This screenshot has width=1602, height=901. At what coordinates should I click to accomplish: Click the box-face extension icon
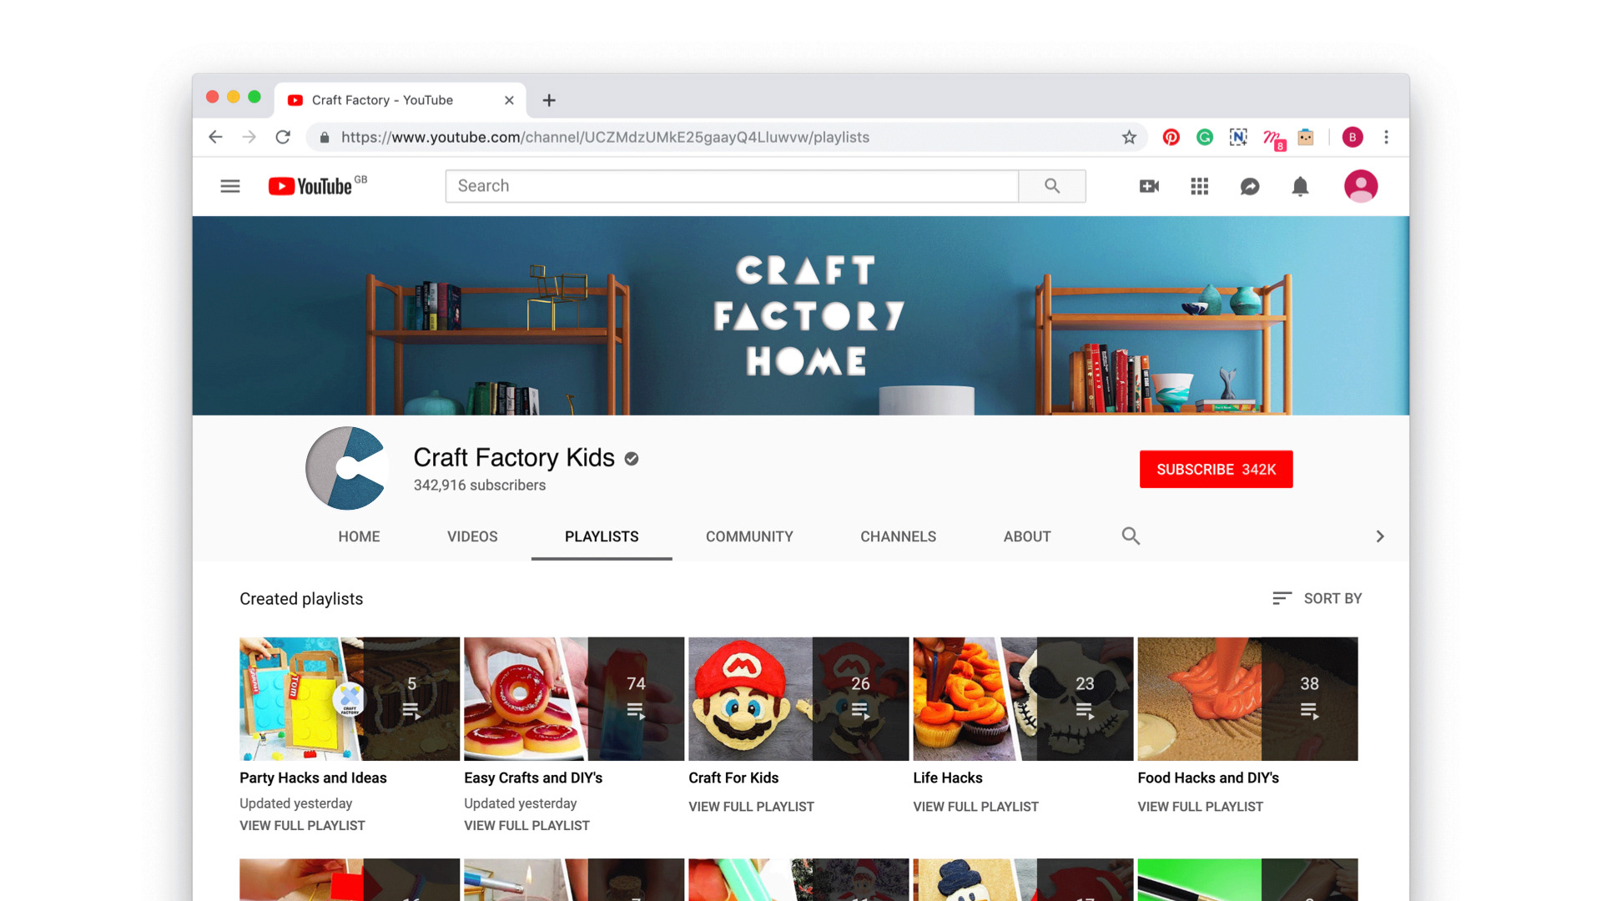[x=1306, y=137]
